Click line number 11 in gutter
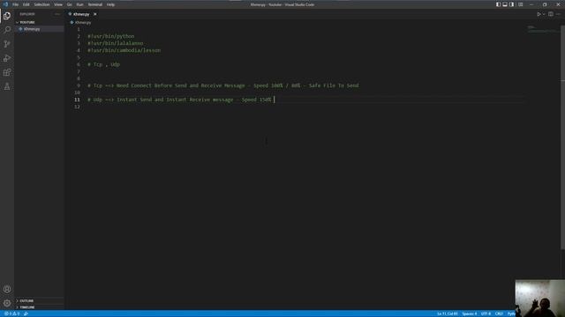The width and height of the screenshot is (565, 317). point(77,100)
